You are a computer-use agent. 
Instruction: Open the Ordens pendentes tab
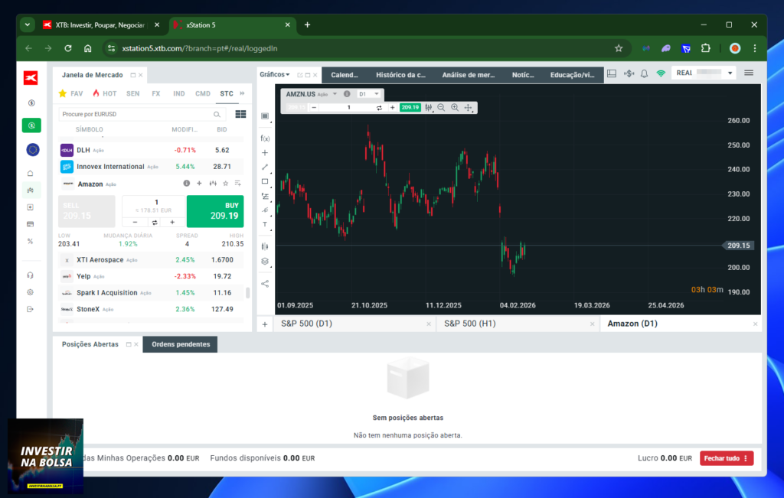[x=181, y=344]
